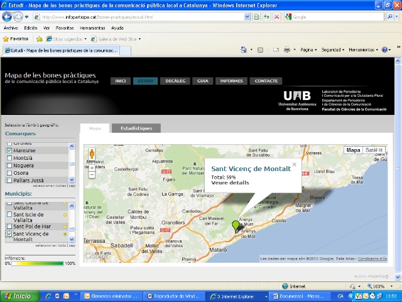The image size is (402, 302).
Task: Click the Internet zone globe icon
Action: (285, 286)
